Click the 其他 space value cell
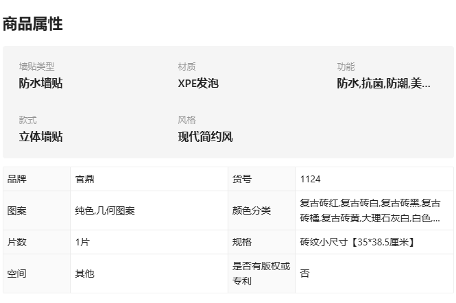The image size is (456, 303). coord(149,274)
